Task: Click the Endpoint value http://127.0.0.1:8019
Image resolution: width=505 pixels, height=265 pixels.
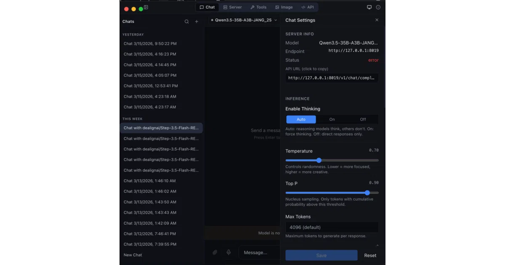Action: 353,50
